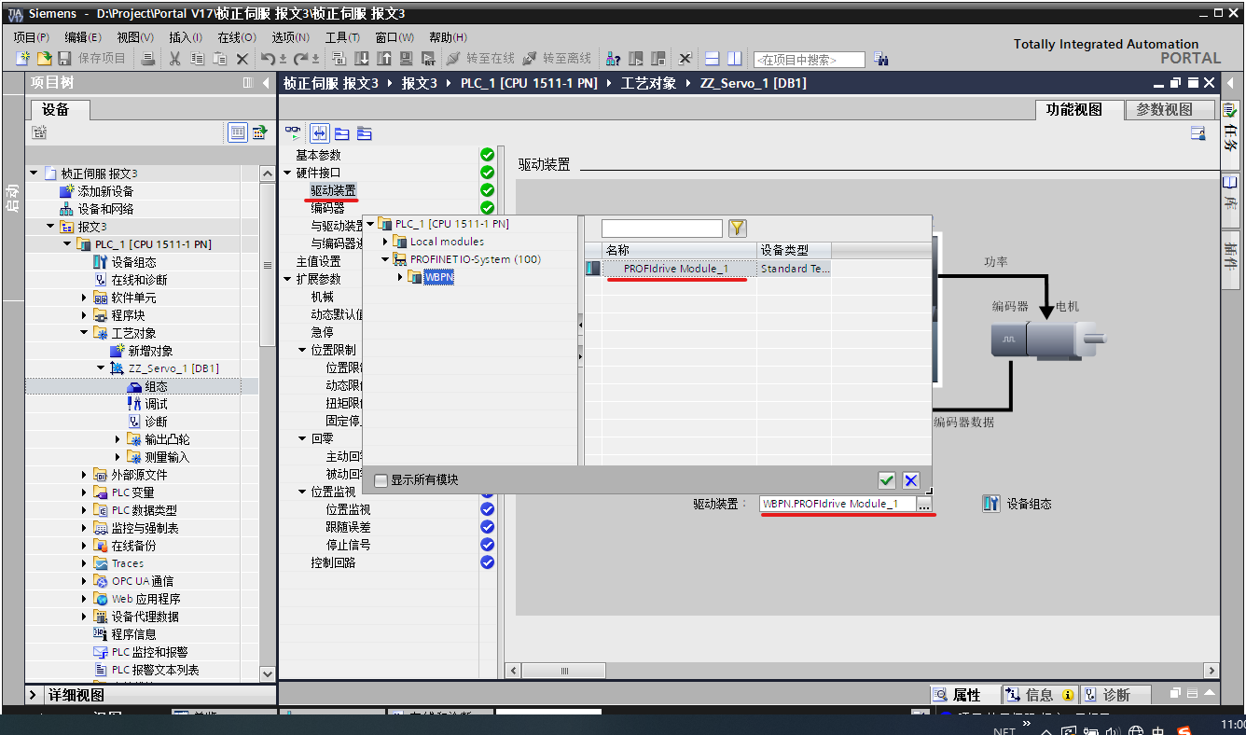Click the 驱动装置 browse ellipsis button
1246x735 pixels.
(x=924, y=504)
